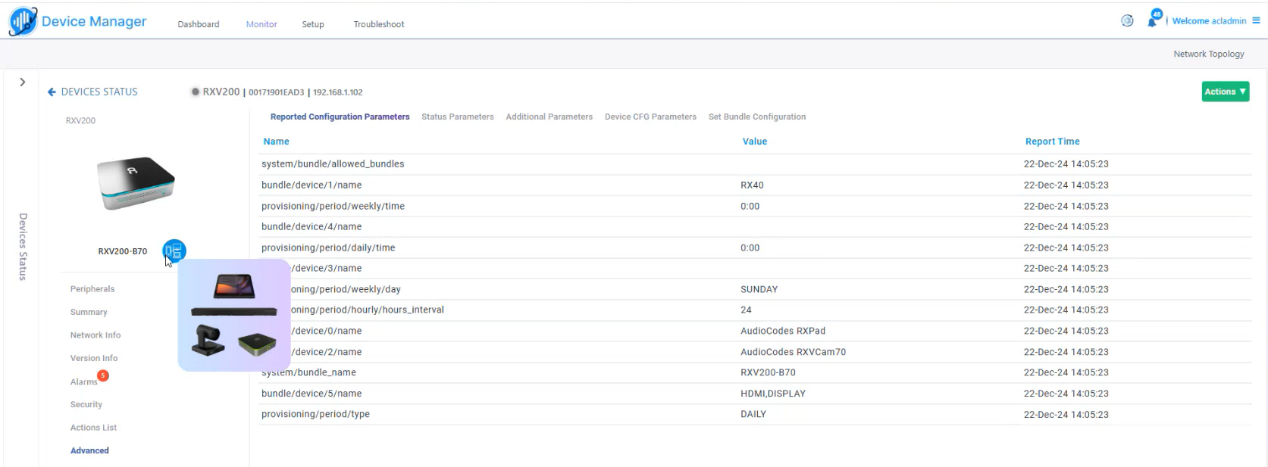Select provisioning/period/weekly/time parameter

[x=333, y=206]
